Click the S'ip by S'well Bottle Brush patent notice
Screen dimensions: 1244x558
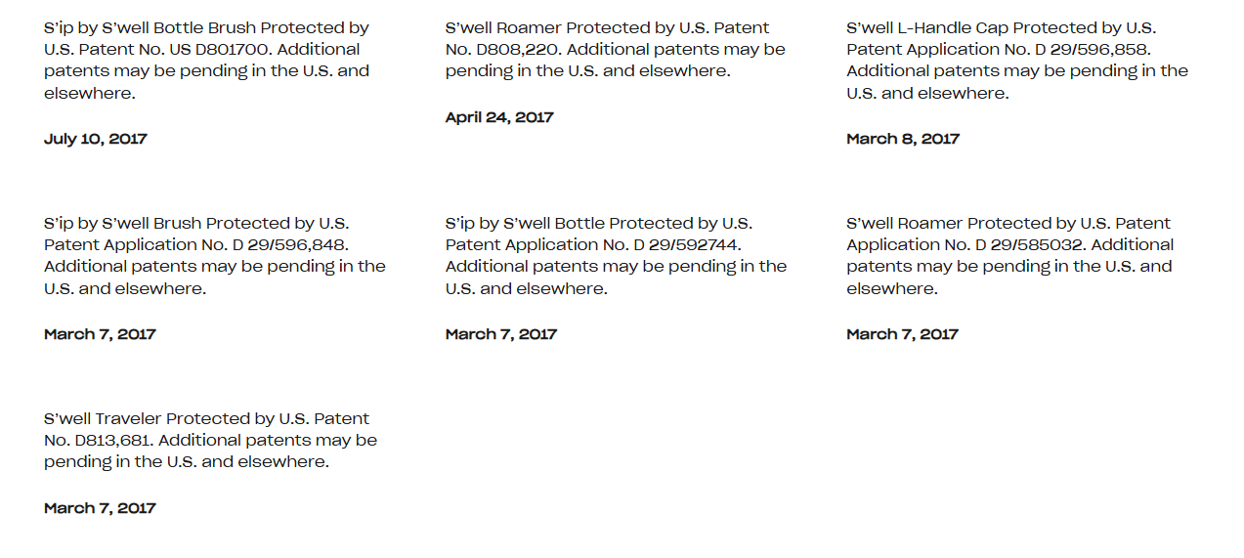coord(206,28)
